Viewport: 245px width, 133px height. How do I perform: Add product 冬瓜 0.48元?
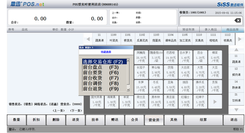click(x=156, y=87)
